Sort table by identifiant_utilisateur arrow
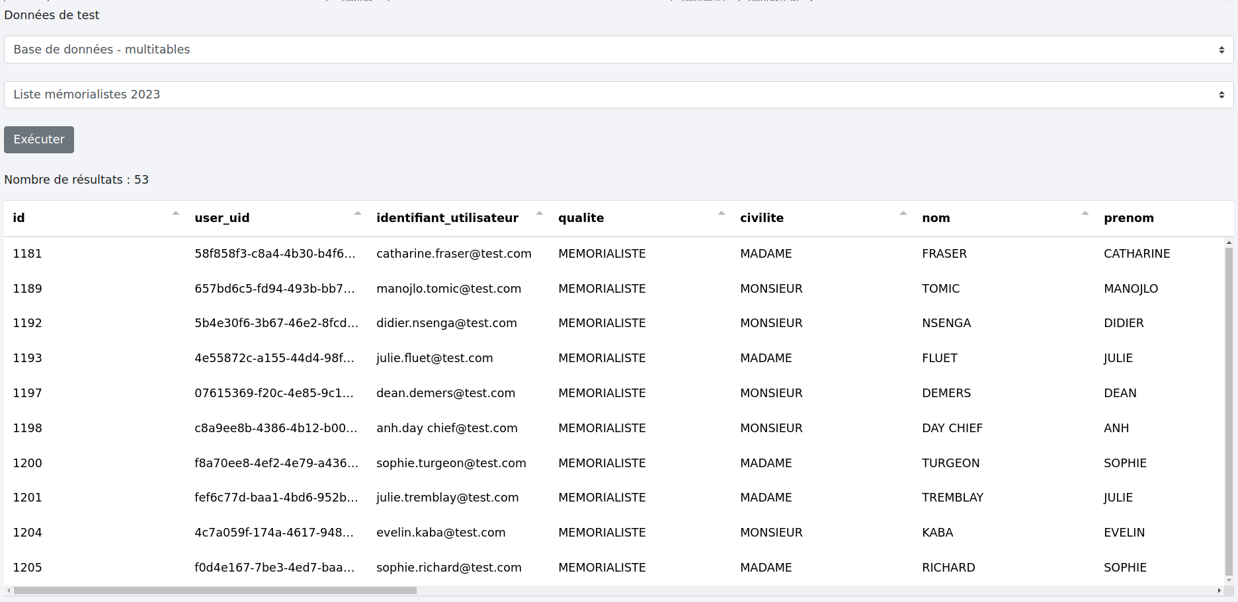 pyautogui.click(x=539, y=213)
